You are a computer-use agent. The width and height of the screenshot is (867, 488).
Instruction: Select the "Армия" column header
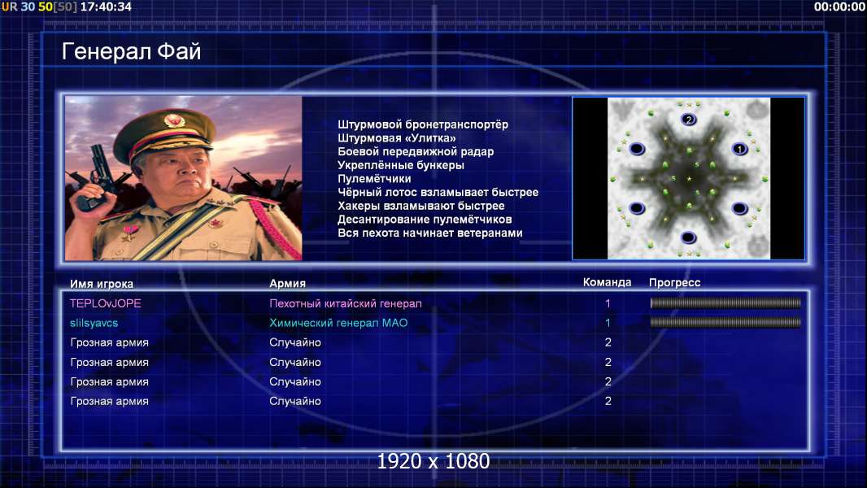point(288,283)
